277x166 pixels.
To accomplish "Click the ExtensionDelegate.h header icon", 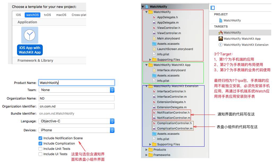I will 154,102.
